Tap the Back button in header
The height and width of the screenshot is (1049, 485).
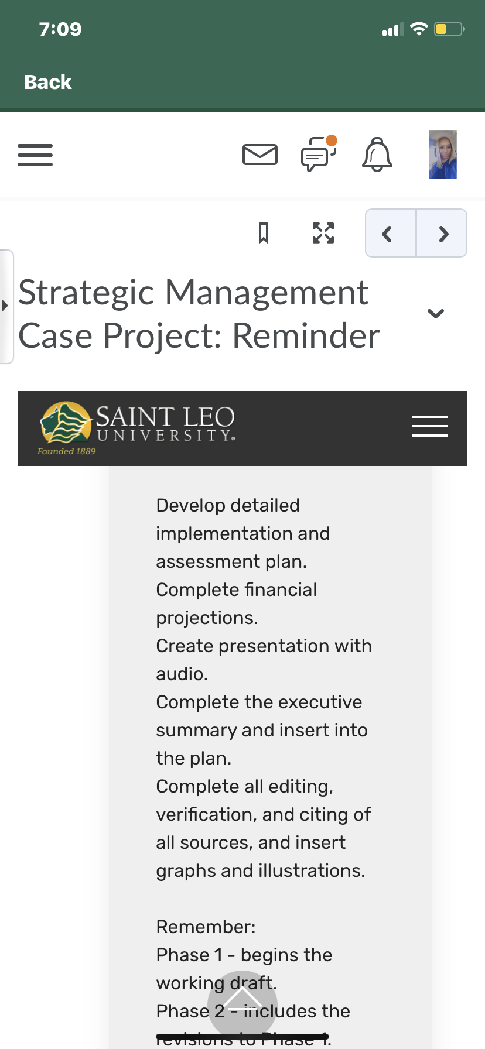pyautogui.click(x=48, y=82)
